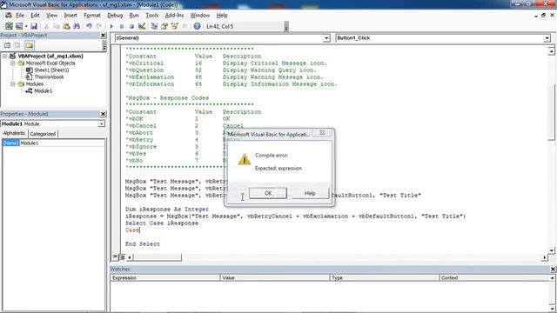Image resolution: width=557 pixels, height=313 pixels.
Task: Switch to Procedure View button
Action: (115, 257)
